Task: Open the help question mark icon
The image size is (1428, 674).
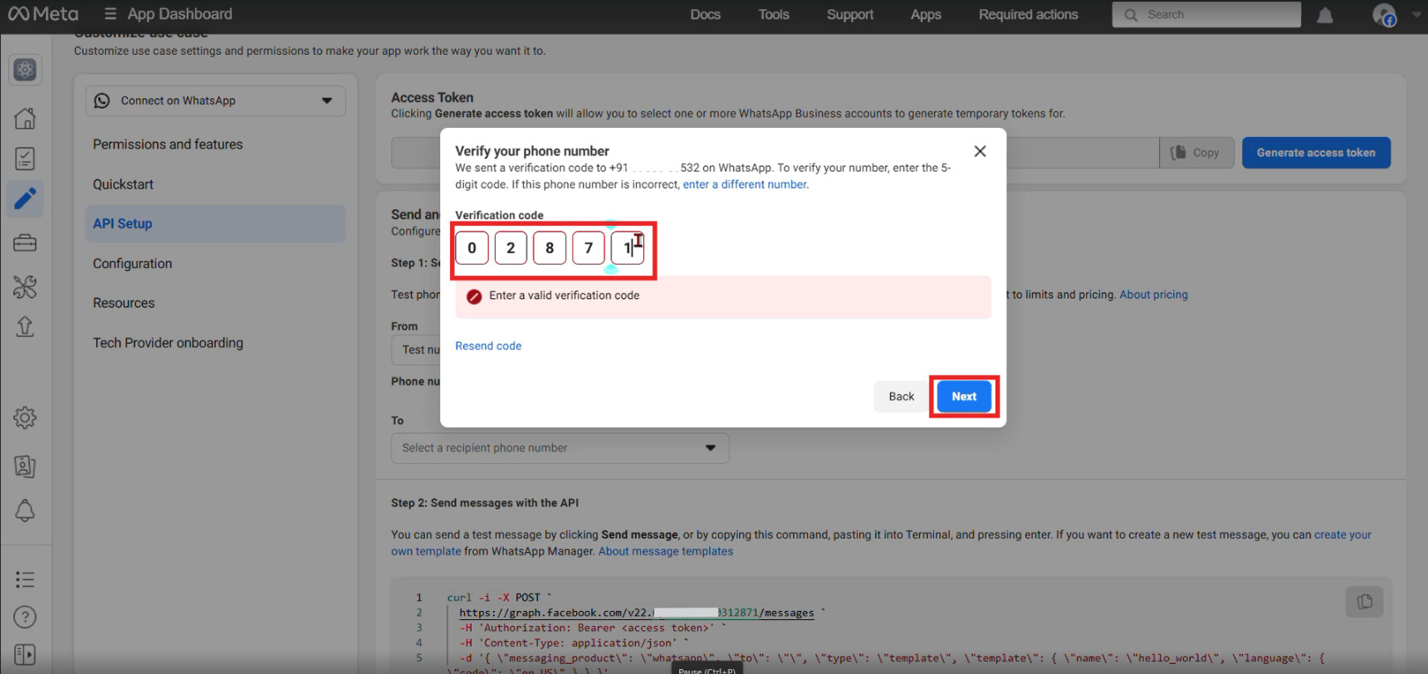Action: coord(25,617)
